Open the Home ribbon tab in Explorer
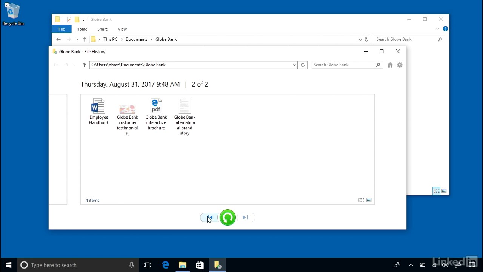The image size is (483, 272). (82, 29)
